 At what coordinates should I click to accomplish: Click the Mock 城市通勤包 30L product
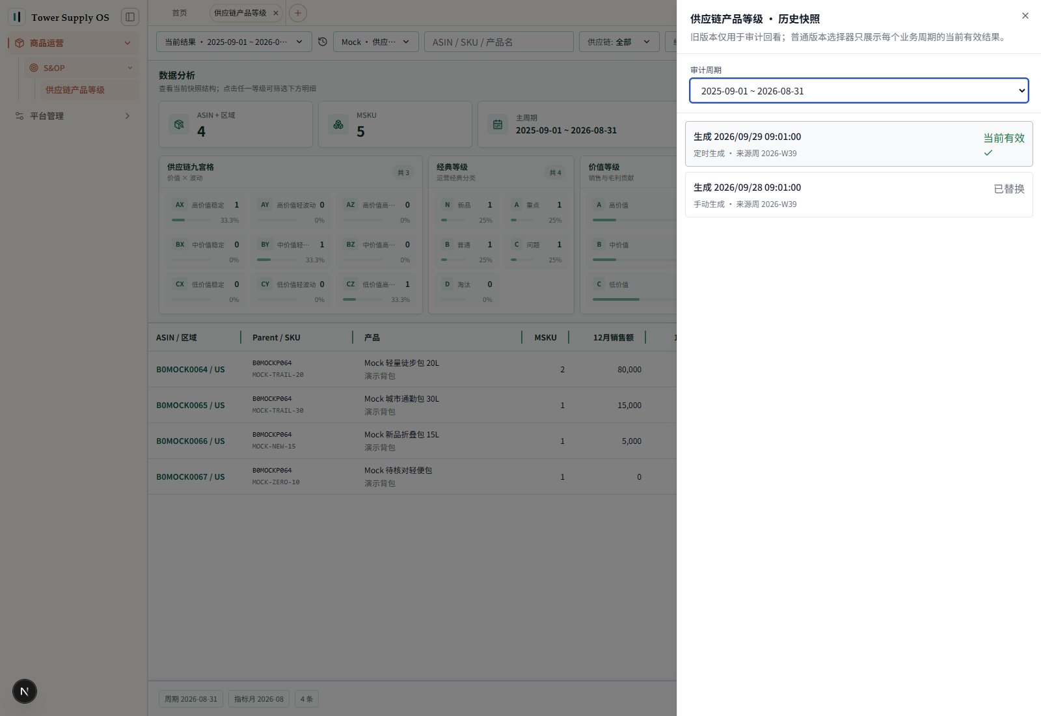click(401, 398)
